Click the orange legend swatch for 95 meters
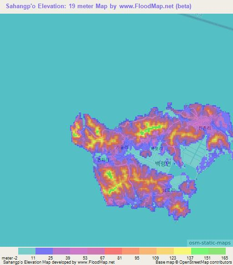 tap(148, 251)
